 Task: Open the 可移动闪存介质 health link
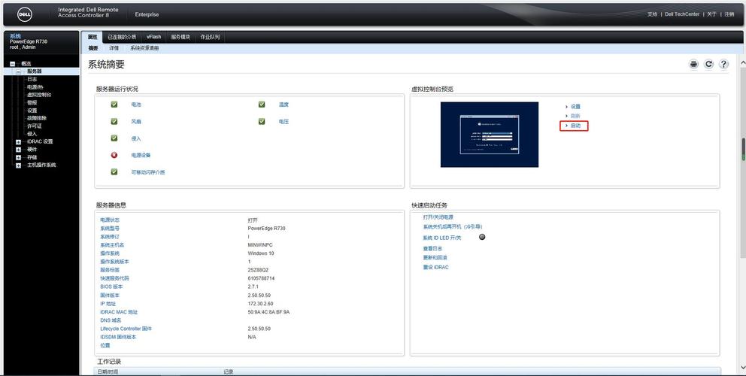(148, 172)
